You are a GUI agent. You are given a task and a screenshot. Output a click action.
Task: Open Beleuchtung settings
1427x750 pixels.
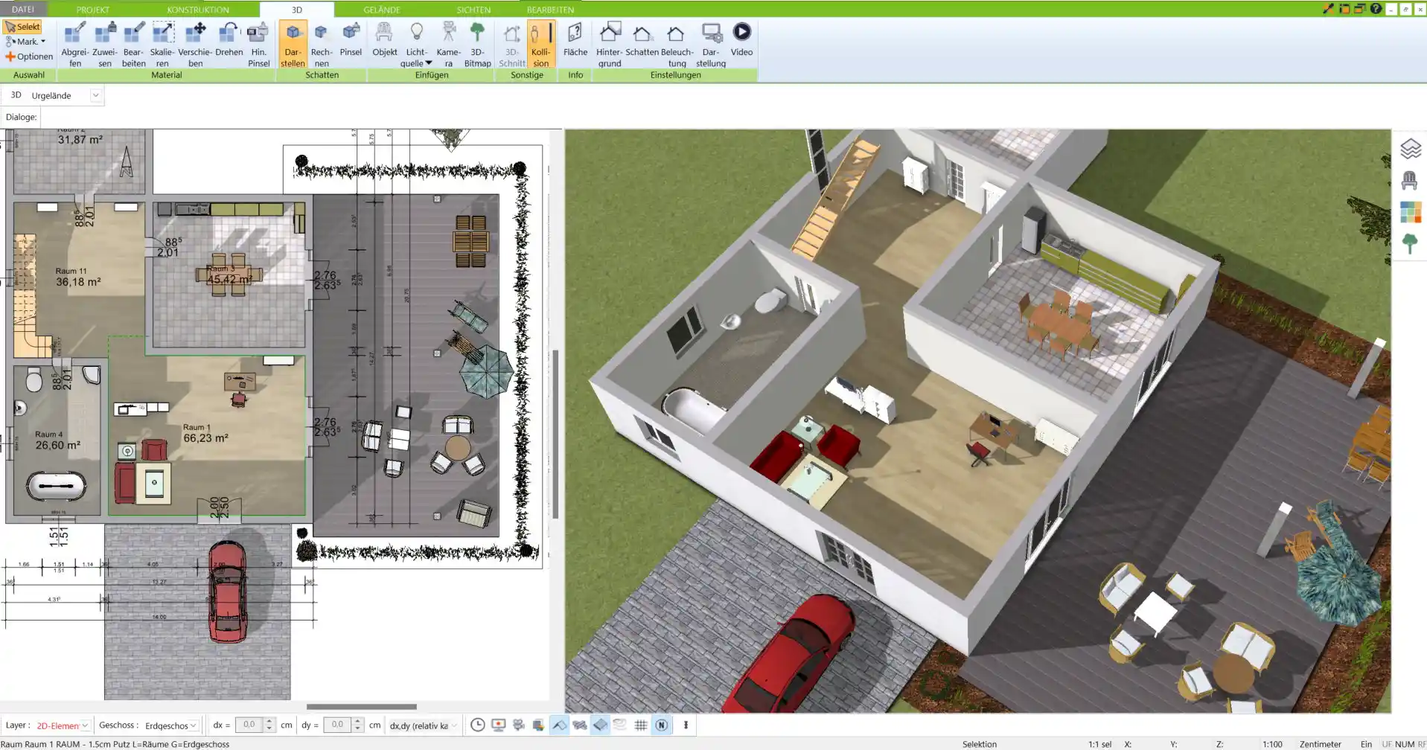click(677, 45)
